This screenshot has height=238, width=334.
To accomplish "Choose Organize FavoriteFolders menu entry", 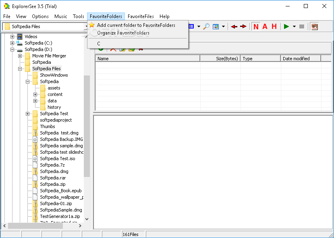I will pos(138,33).
